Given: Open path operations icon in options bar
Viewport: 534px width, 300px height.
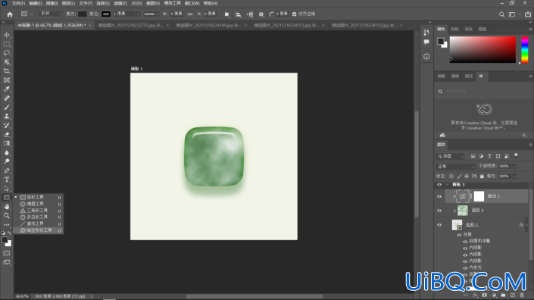Looking at the screenshot, I should pyautogui.click(x=226, y=14).
